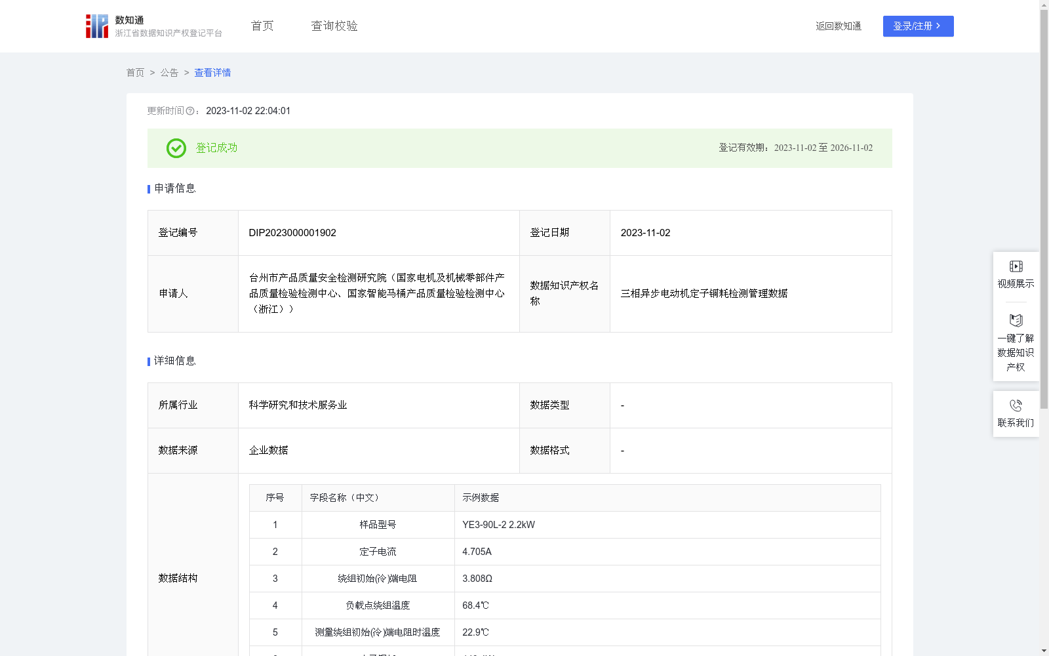The width and height of the screenshot is (1049, 656).
Task: Click the 申请信息 section heading
Action: 174,189
